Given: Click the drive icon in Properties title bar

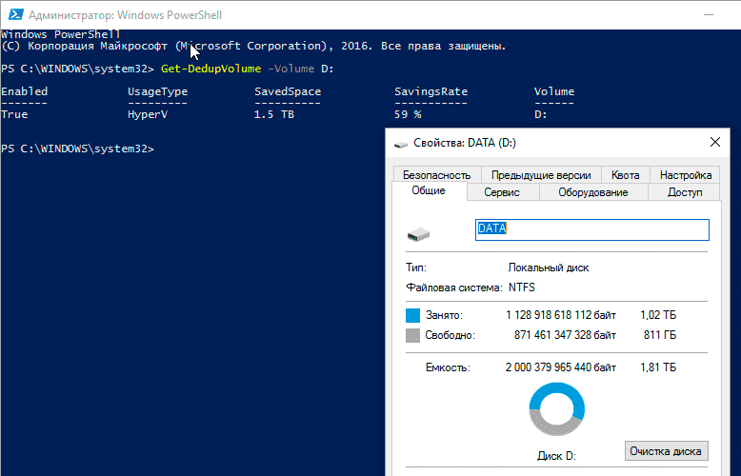Looking at the screenshot, I should click(401, 143).
